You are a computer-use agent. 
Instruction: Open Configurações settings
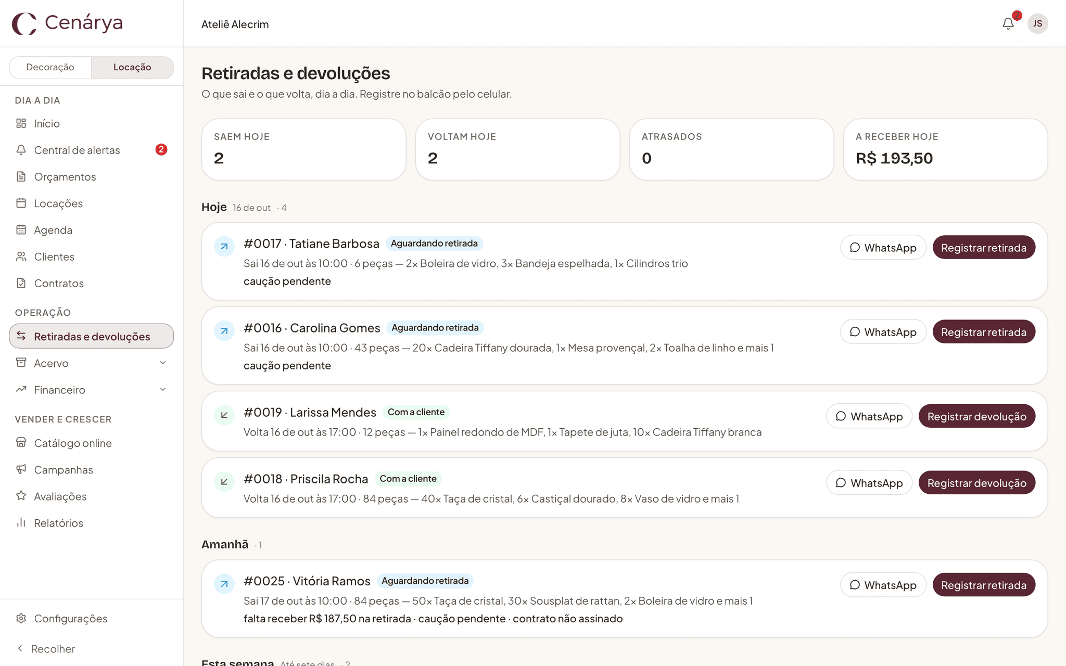92,618
